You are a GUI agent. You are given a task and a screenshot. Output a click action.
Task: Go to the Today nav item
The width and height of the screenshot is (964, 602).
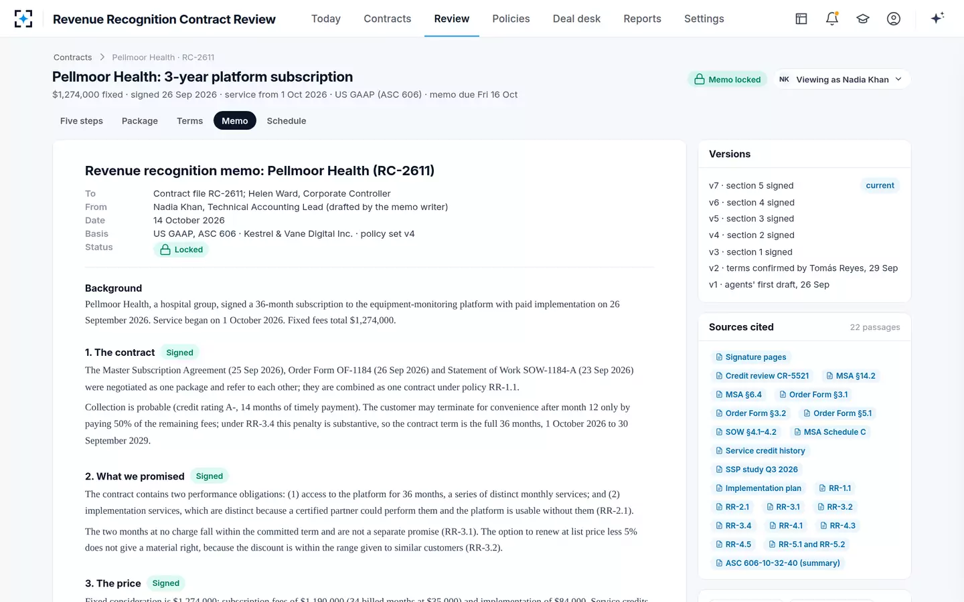pyautogui.click(x=326, y=19)
